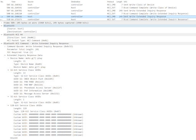Select the Length: 129 field
196x140 pixels.
pyautogui.click(x=20, y=108)
